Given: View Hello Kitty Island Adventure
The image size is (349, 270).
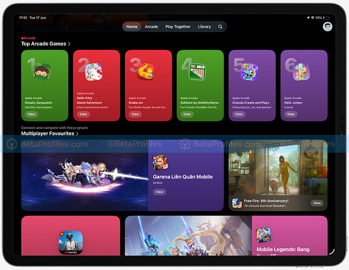Looking at the screenshot, I should (x=83, y=114).
